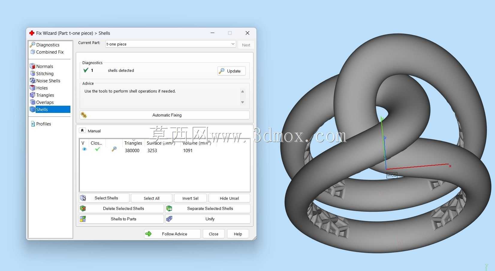Delete Selected Shells
This screenshot has height=271, width=495.
pyautogui.click(x=121, y=208)
